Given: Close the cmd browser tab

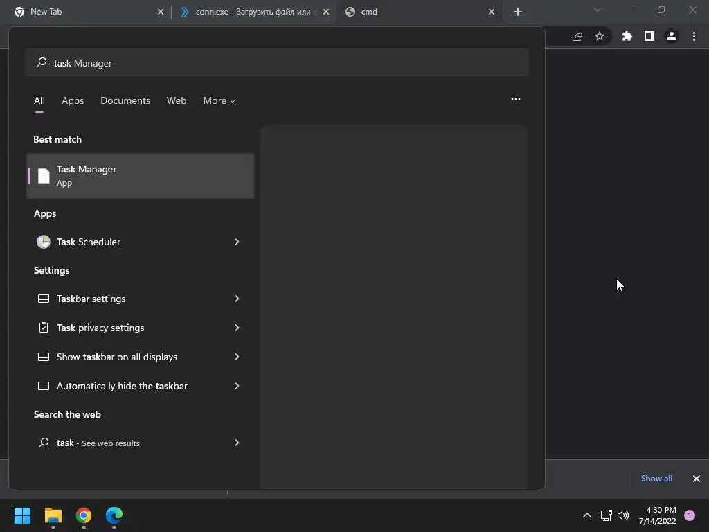Looking at the screenshot, I should pos(492,12).
